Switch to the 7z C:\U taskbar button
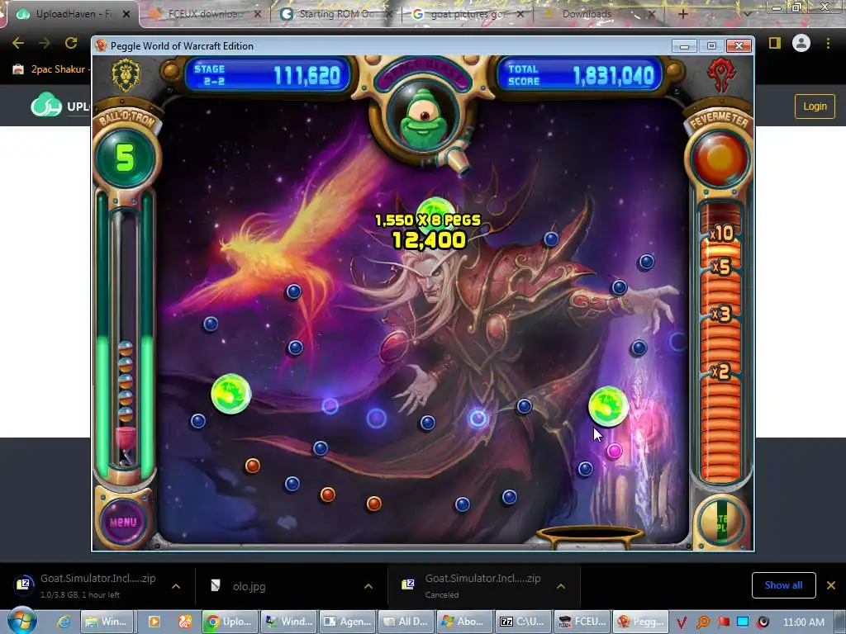The image size is (846, 634). click(x=523, y=622)
